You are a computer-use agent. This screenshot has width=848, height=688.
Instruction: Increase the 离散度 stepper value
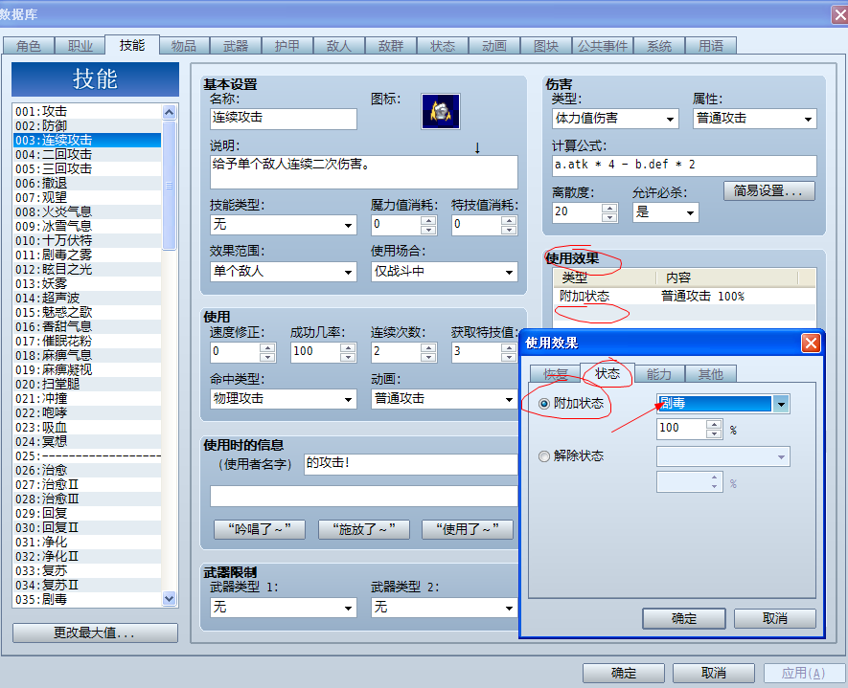tap(609, 208)
